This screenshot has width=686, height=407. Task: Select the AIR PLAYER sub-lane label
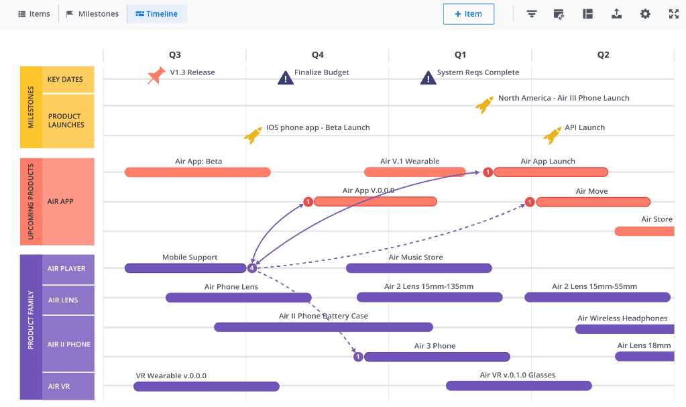coord(67,269)
